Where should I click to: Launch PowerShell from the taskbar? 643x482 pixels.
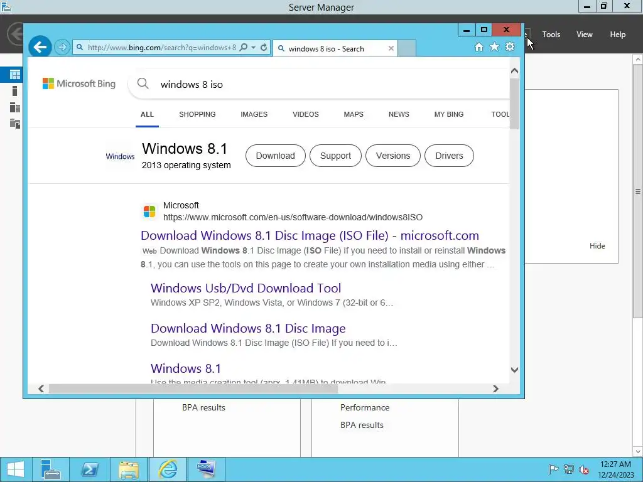(x=90, y=469)
